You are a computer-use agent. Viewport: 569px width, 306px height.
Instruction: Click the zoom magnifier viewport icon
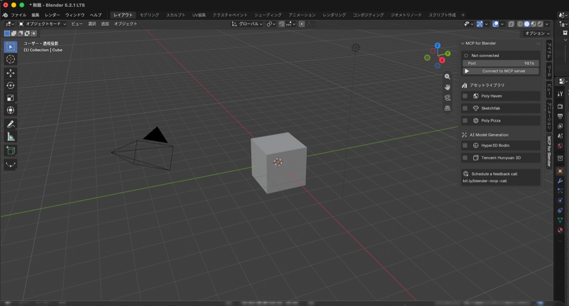pyautogui.click(x=447, y=76)
